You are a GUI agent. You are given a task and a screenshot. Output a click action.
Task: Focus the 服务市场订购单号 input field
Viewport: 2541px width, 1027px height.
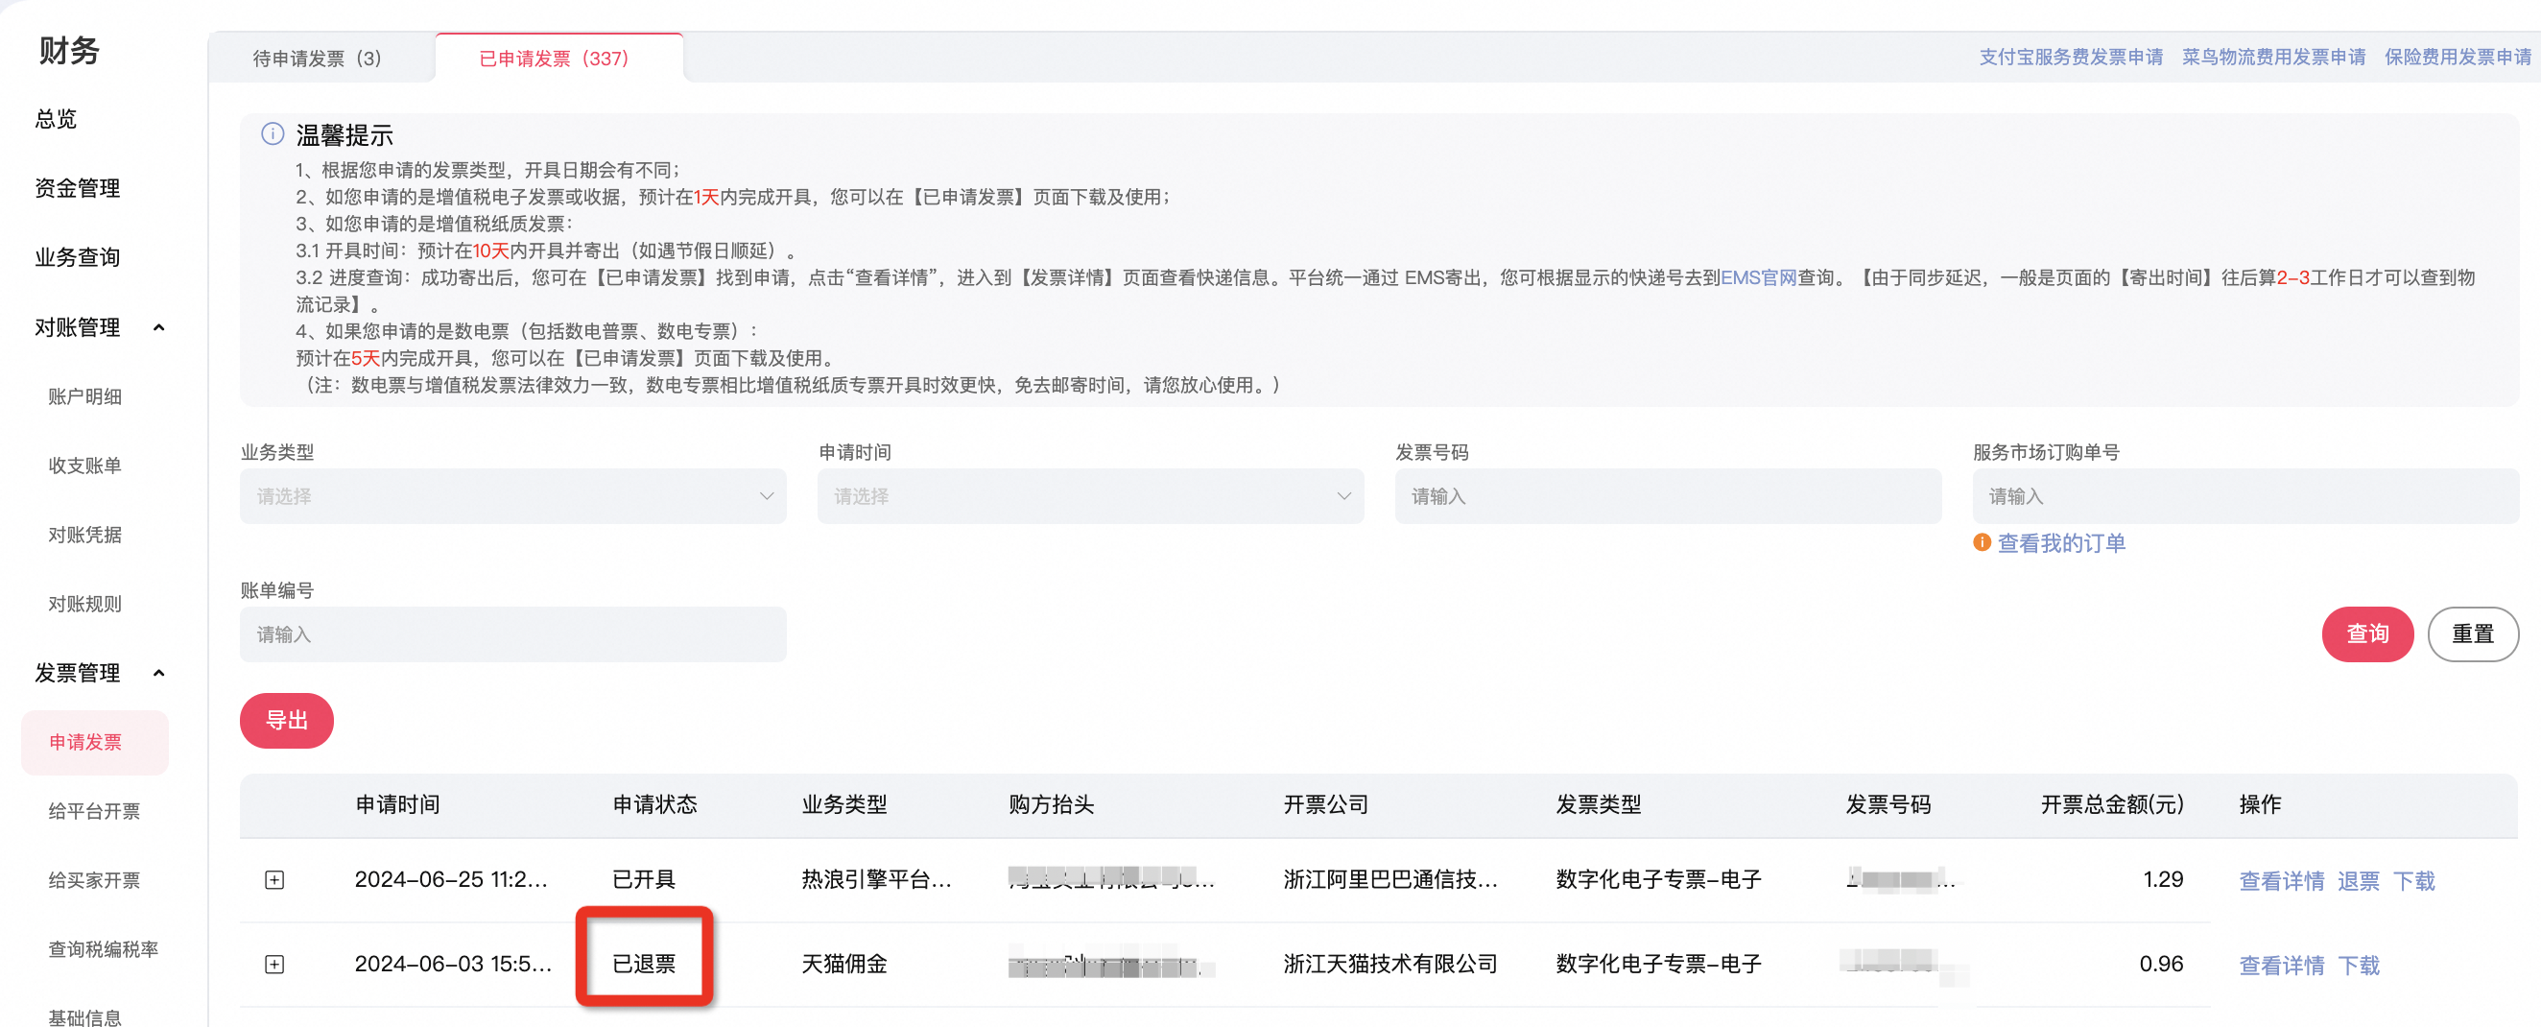tap(2245, 496)
